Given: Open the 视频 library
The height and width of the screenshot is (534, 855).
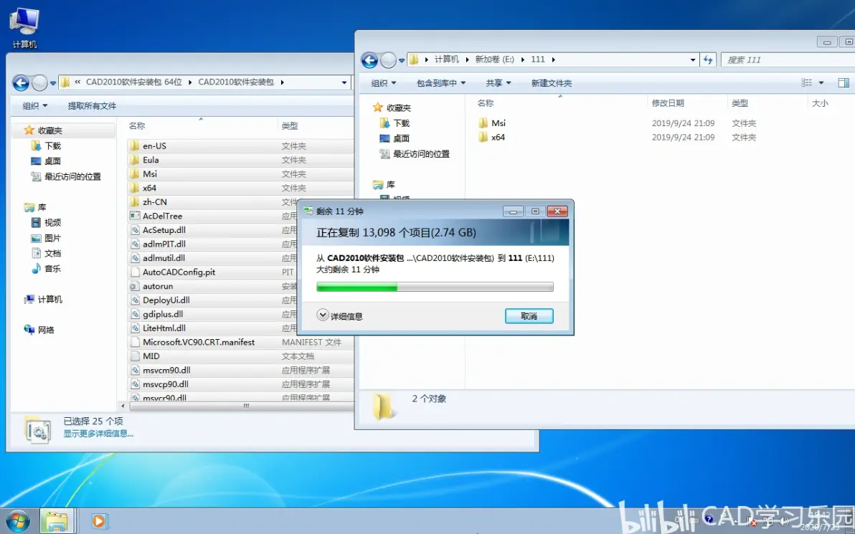Looking at the screenshot, I should [53, 222].
